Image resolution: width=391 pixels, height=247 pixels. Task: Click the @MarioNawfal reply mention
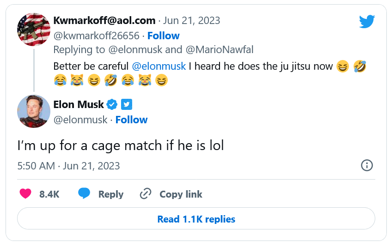tap(226, 49)
